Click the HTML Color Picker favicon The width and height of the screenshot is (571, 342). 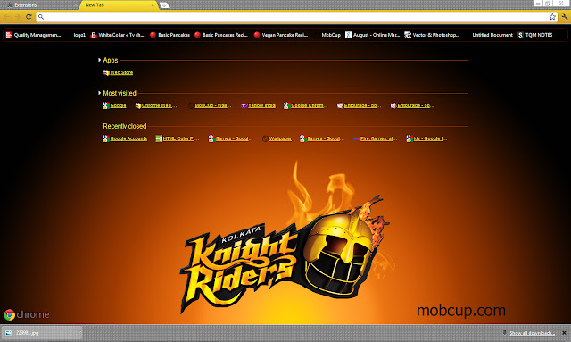(x=159, y=138)
